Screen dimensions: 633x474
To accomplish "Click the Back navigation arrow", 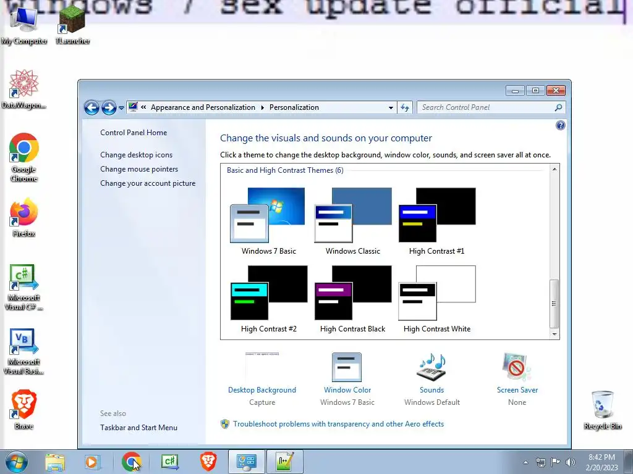I will (x=91, y=107).
